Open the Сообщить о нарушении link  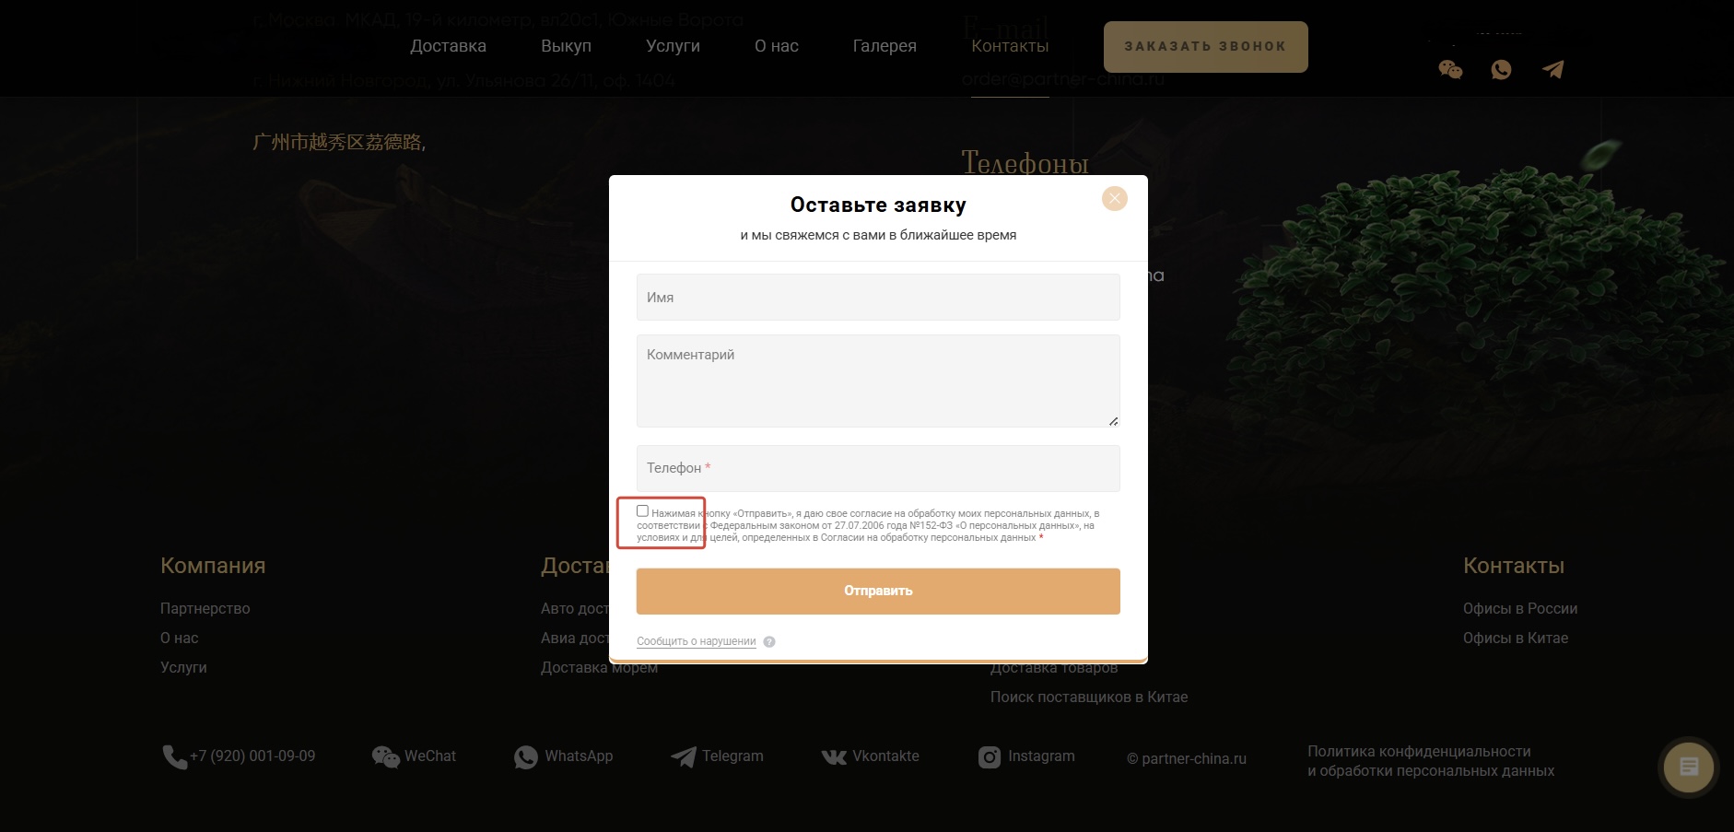point(696,641)
